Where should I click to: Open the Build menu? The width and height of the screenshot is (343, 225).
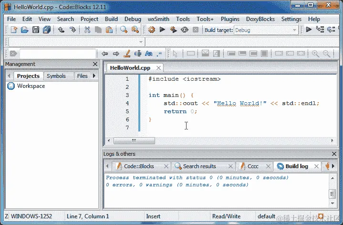coord(111,19)
